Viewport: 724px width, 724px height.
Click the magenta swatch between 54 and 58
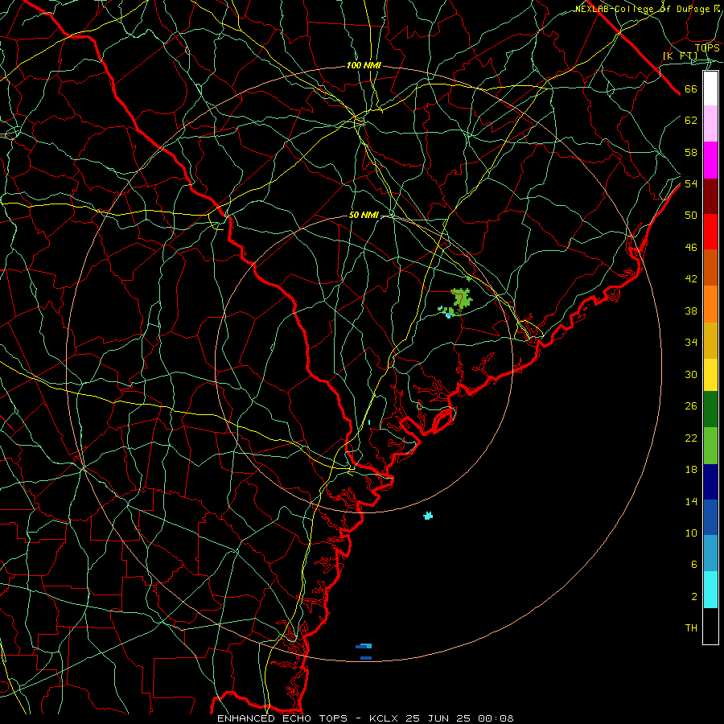(710, 160)
